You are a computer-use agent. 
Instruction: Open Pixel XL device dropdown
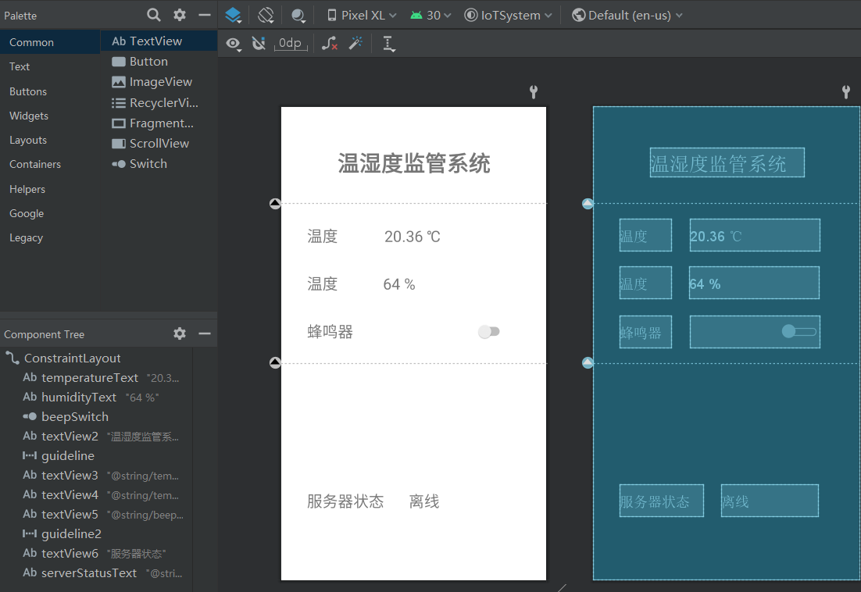tap(362, 16)
